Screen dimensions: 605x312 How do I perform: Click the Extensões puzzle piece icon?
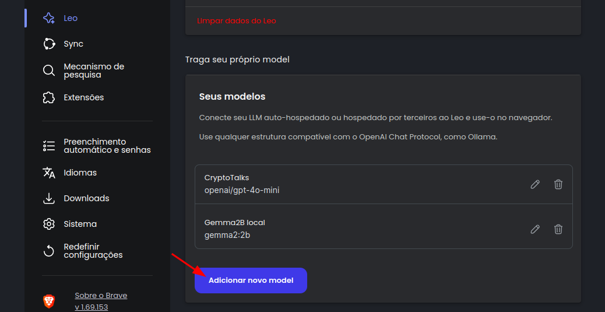(49, 97)
